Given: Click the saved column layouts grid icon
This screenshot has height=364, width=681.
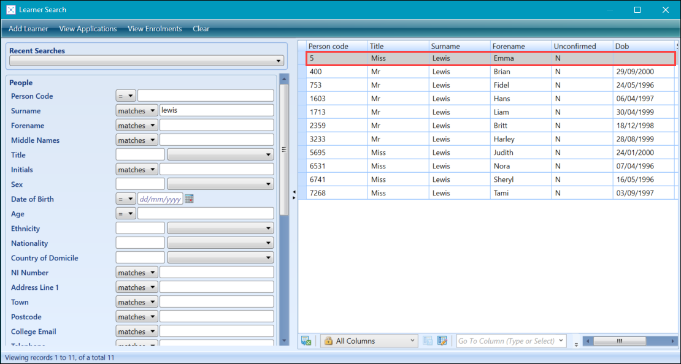Looking at the screenshot, I should [x=427, y=341].
